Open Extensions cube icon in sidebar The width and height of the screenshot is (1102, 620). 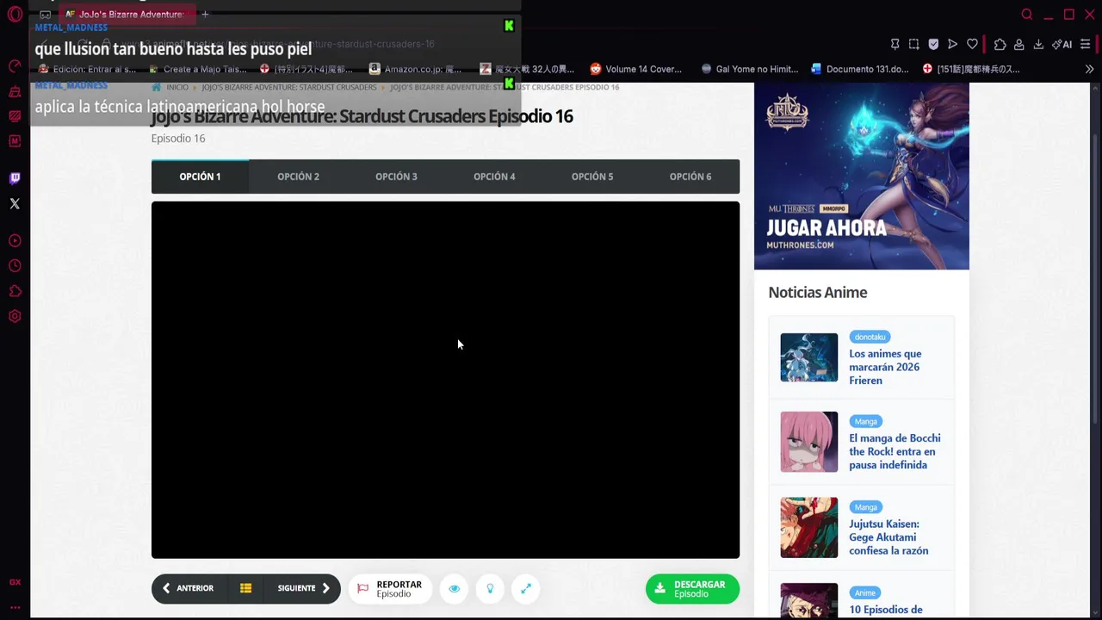[15, 292]
